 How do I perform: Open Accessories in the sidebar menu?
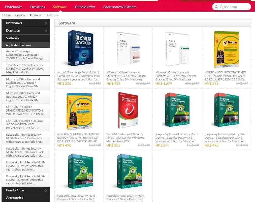(x=26, y=198)
